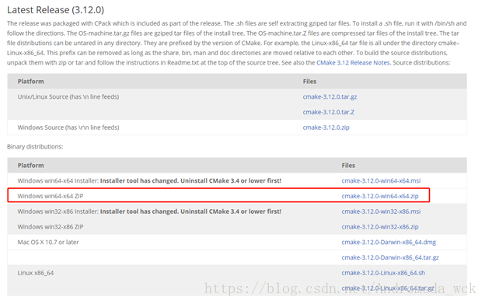Click 'Linux x86_64' platform text
485x304 pixels.
point(36,273)
